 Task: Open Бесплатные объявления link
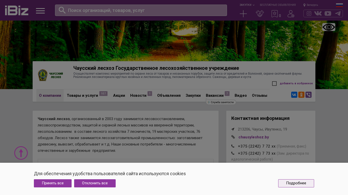[278, 5]
